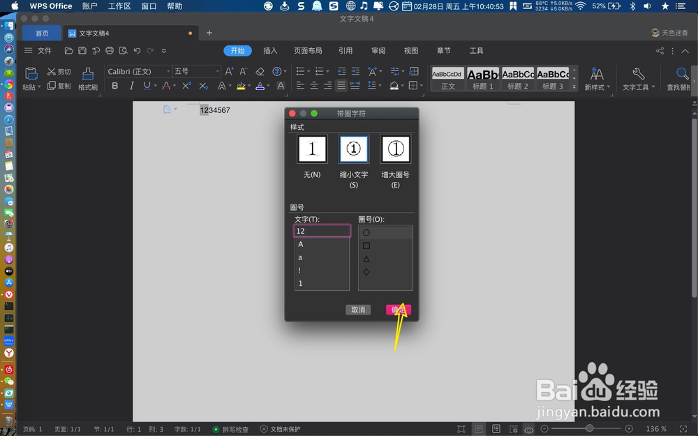Click the 取消 cancel button
698x436 pixels.
358,310
